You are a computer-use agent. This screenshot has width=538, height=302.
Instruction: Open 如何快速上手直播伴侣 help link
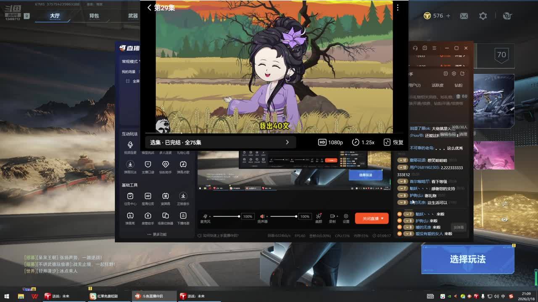click(x=218, y=236)
